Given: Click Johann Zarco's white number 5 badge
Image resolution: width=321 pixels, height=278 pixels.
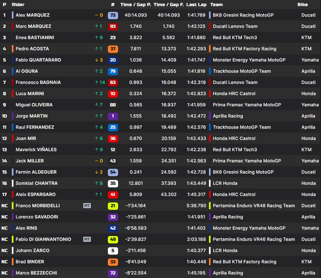Looking at the screenshot, I should pos(113,250).
